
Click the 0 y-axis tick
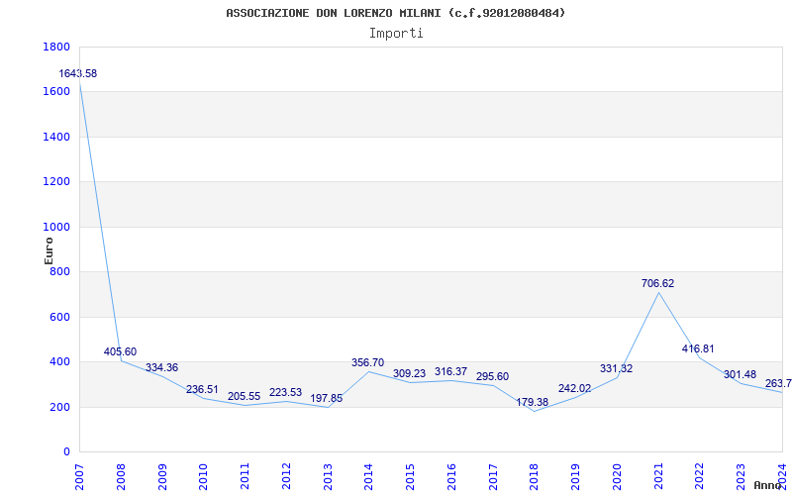[66, 452]
